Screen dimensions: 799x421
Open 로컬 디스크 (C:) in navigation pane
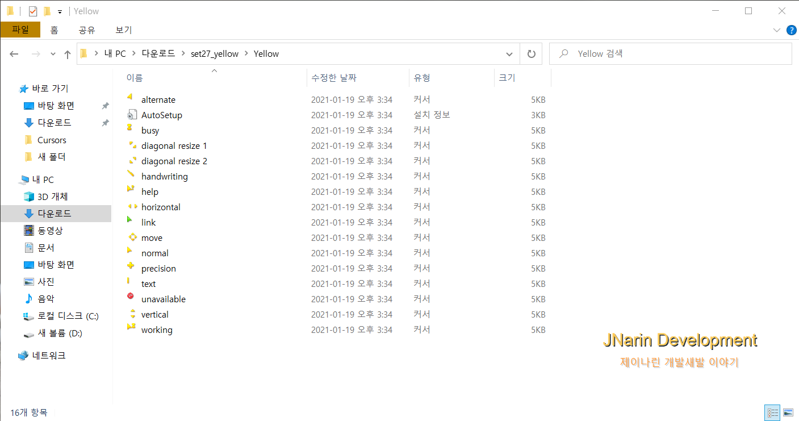(x=68, y=316)
